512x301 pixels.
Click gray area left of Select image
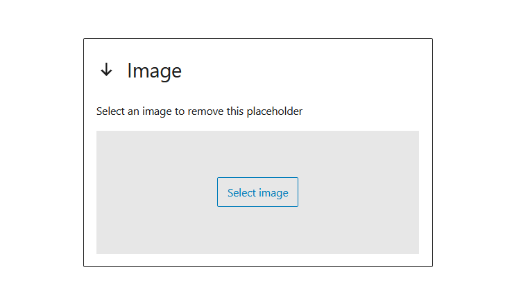point(157,192)
